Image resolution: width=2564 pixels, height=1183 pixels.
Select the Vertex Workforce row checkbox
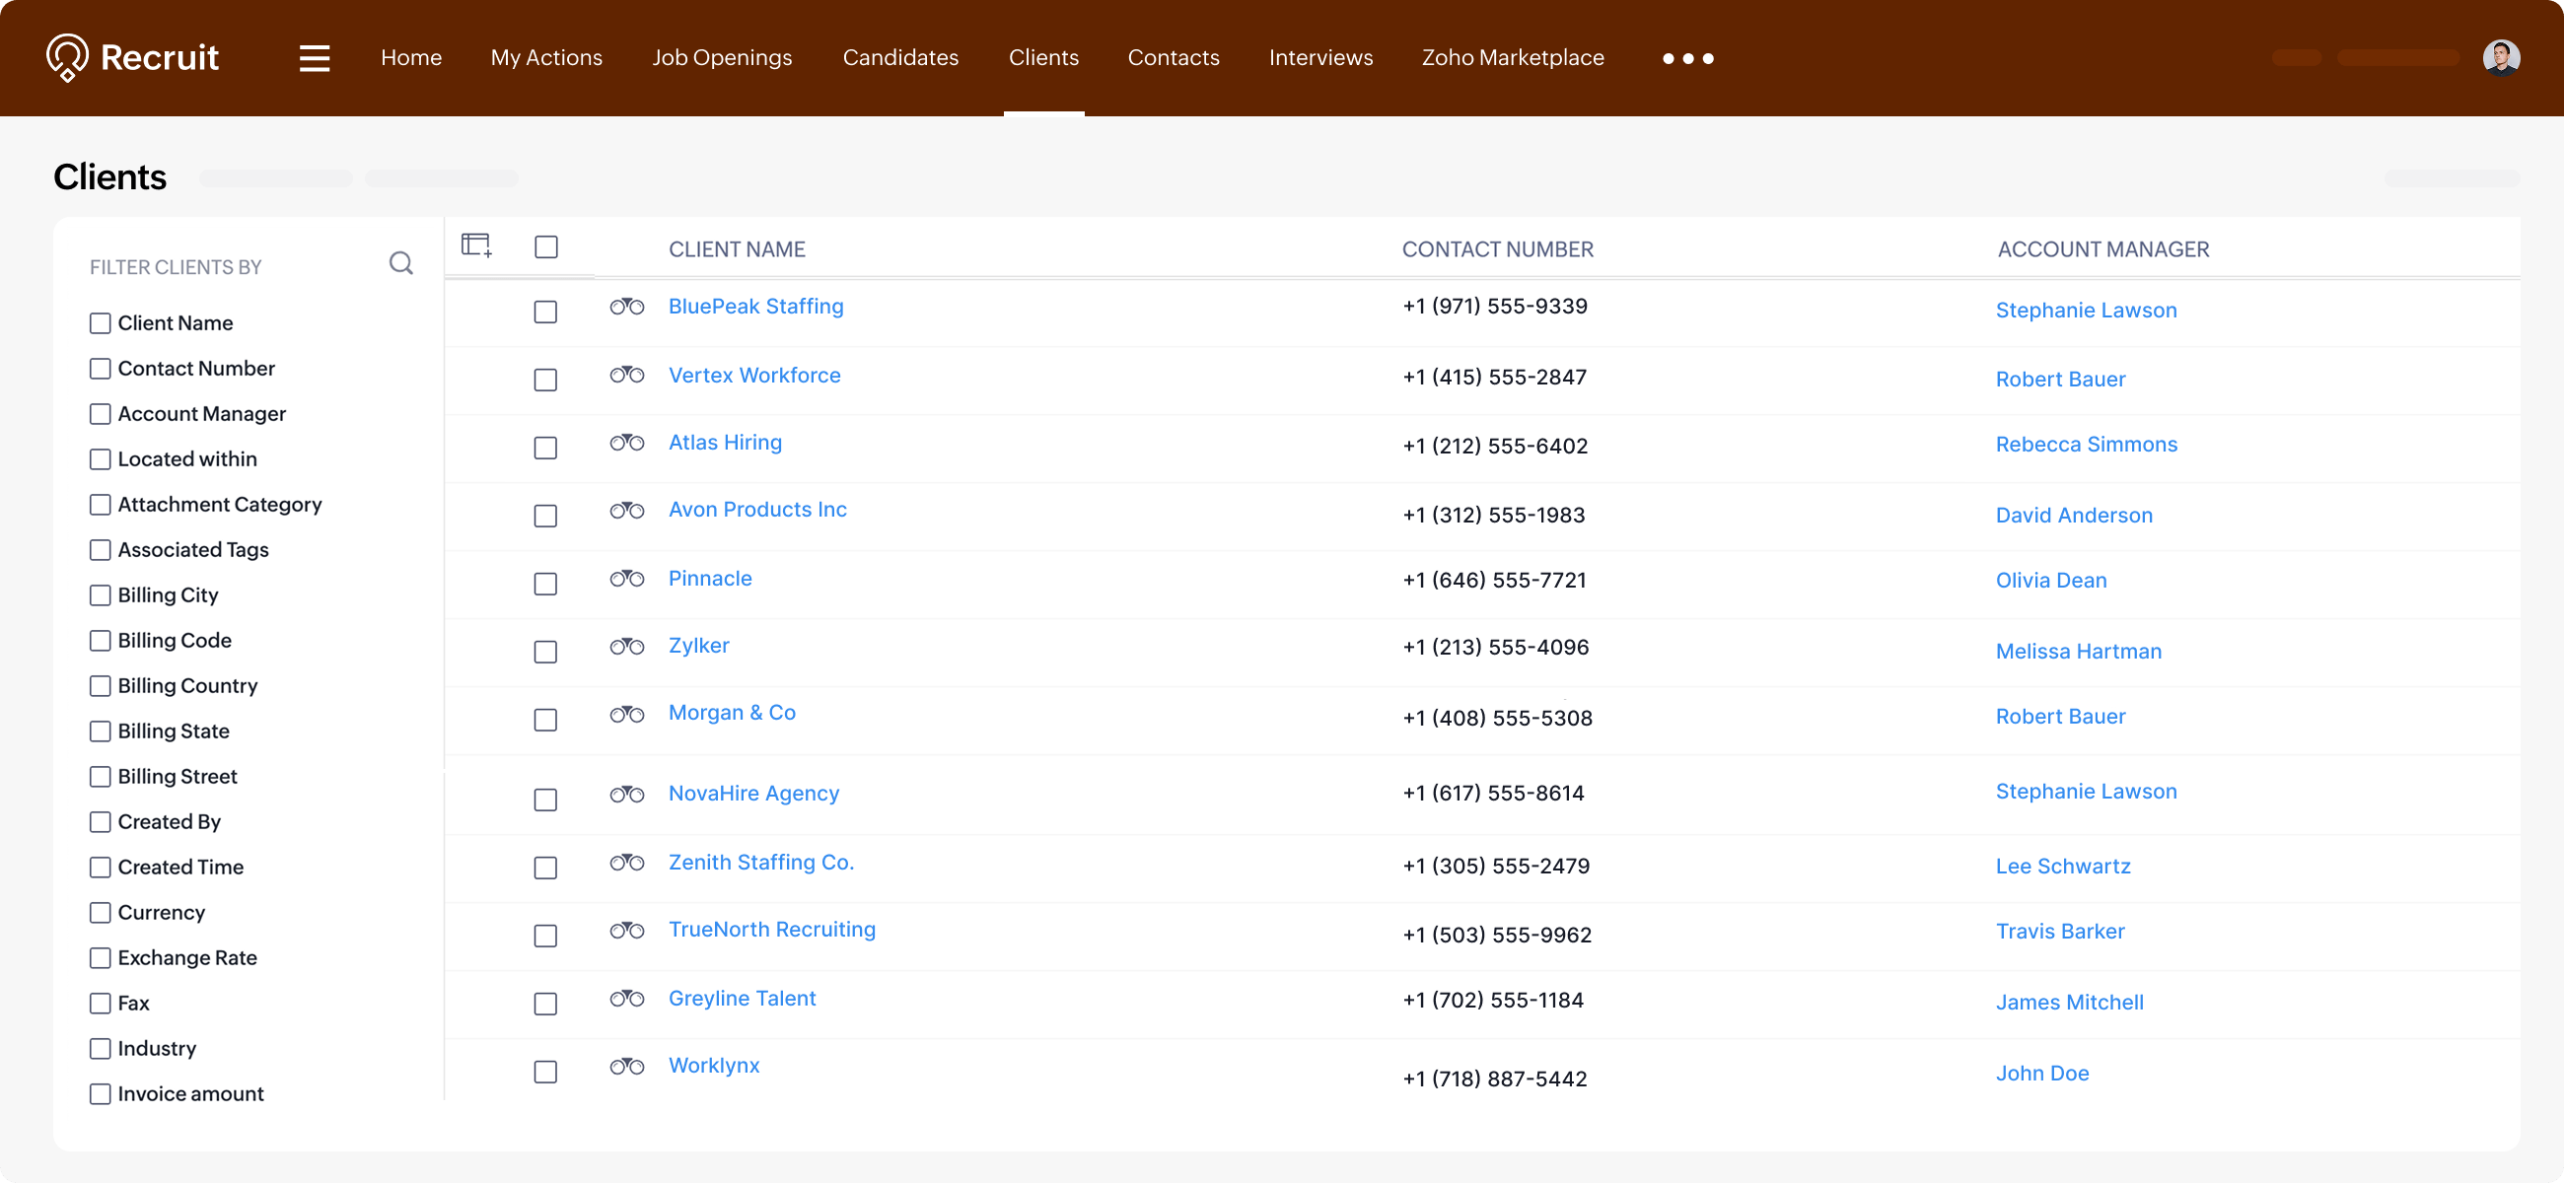point(545,381)
